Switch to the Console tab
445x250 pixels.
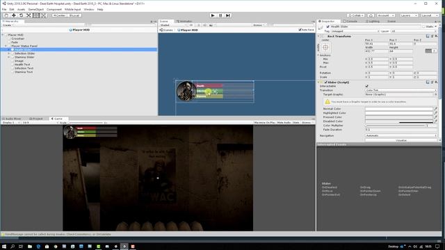tap(350, 22)
